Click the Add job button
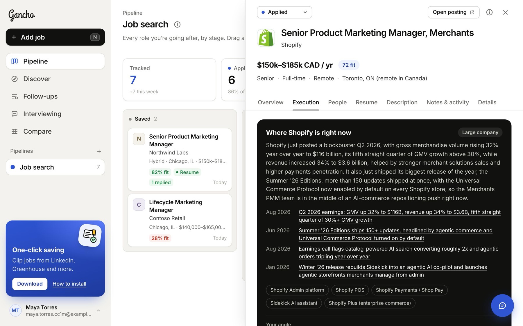 (x=55, y=37)
